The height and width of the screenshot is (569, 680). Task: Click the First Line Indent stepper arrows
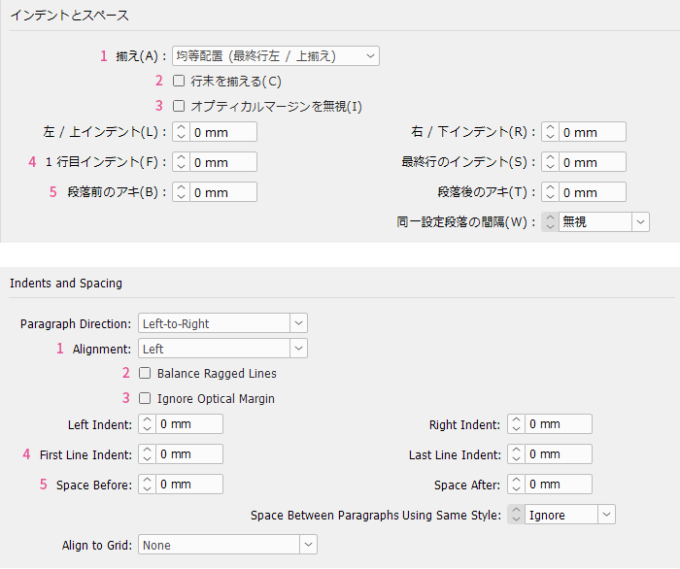tap(147, 454)
